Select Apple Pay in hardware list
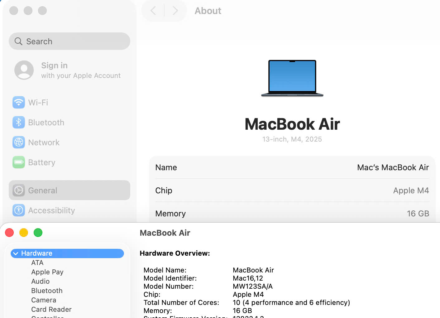This screenshot has width=440, height=318. (47, 272)
